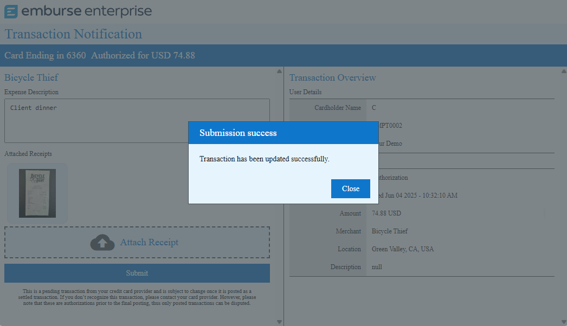Click the 'User Details' section label

point(305,92)
